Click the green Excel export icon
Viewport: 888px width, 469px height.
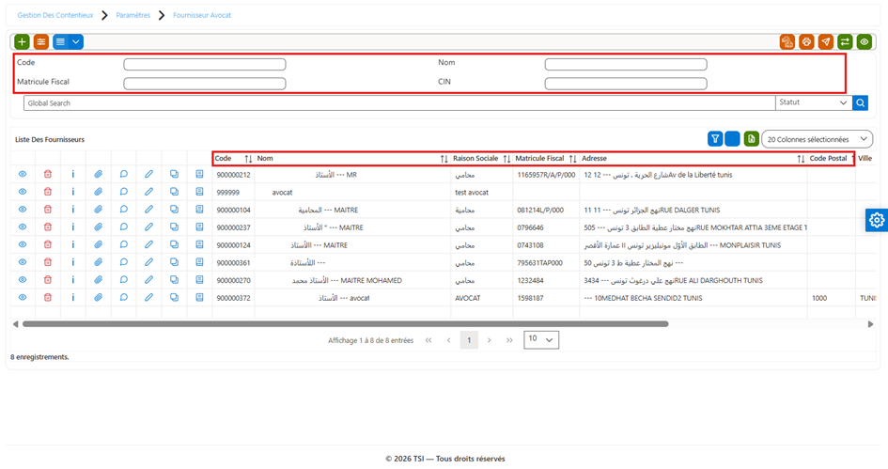[x=752, y=139]
